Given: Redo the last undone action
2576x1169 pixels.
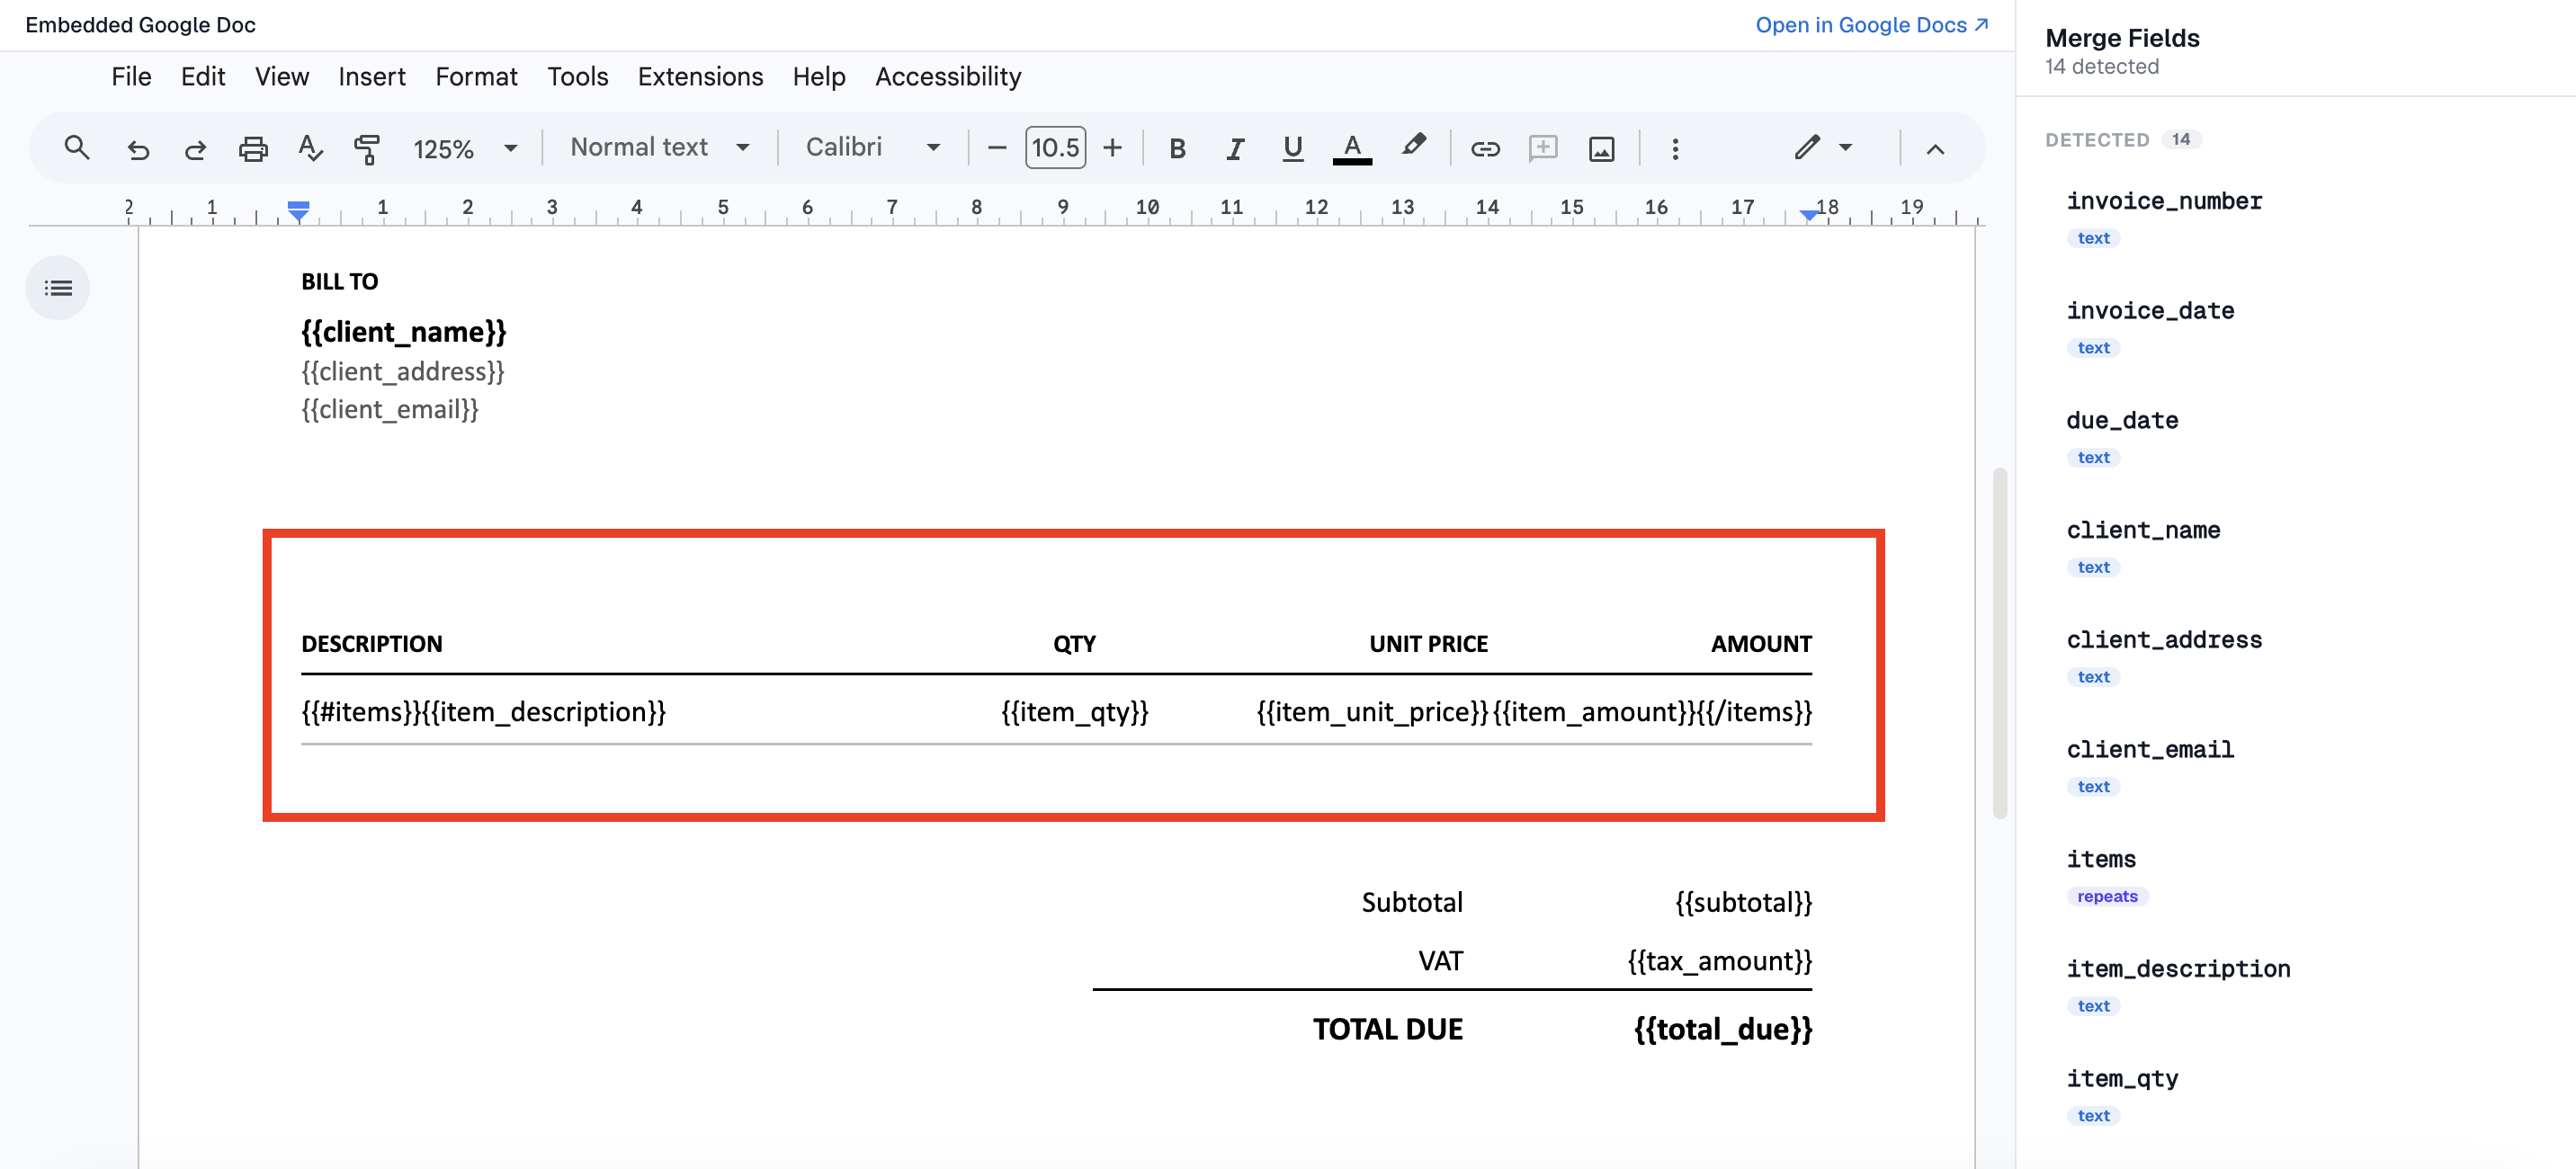Looking at the screenshot, I should (195, 149).
